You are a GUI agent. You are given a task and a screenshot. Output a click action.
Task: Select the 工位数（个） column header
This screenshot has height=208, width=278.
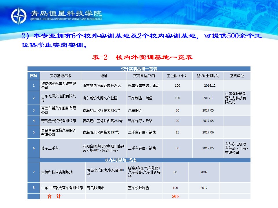click(x=177, y=76)
